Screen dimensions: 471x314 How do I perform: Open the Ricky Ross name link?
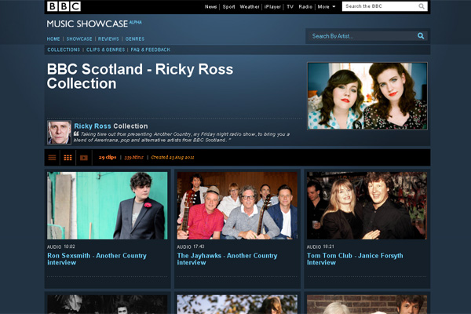tap(93, 126)
